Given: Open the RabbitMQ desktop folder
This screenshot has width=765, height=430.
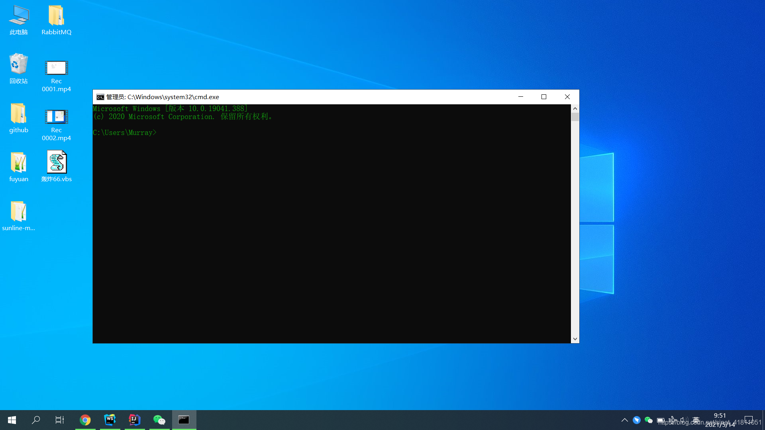Looking at the screenshot, I should (56, 16).
